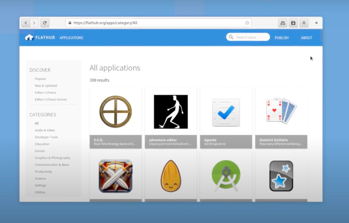Select the Agenda checkmark app icon
The height and width of the screenshot is (223, 349).
[226, 112]
